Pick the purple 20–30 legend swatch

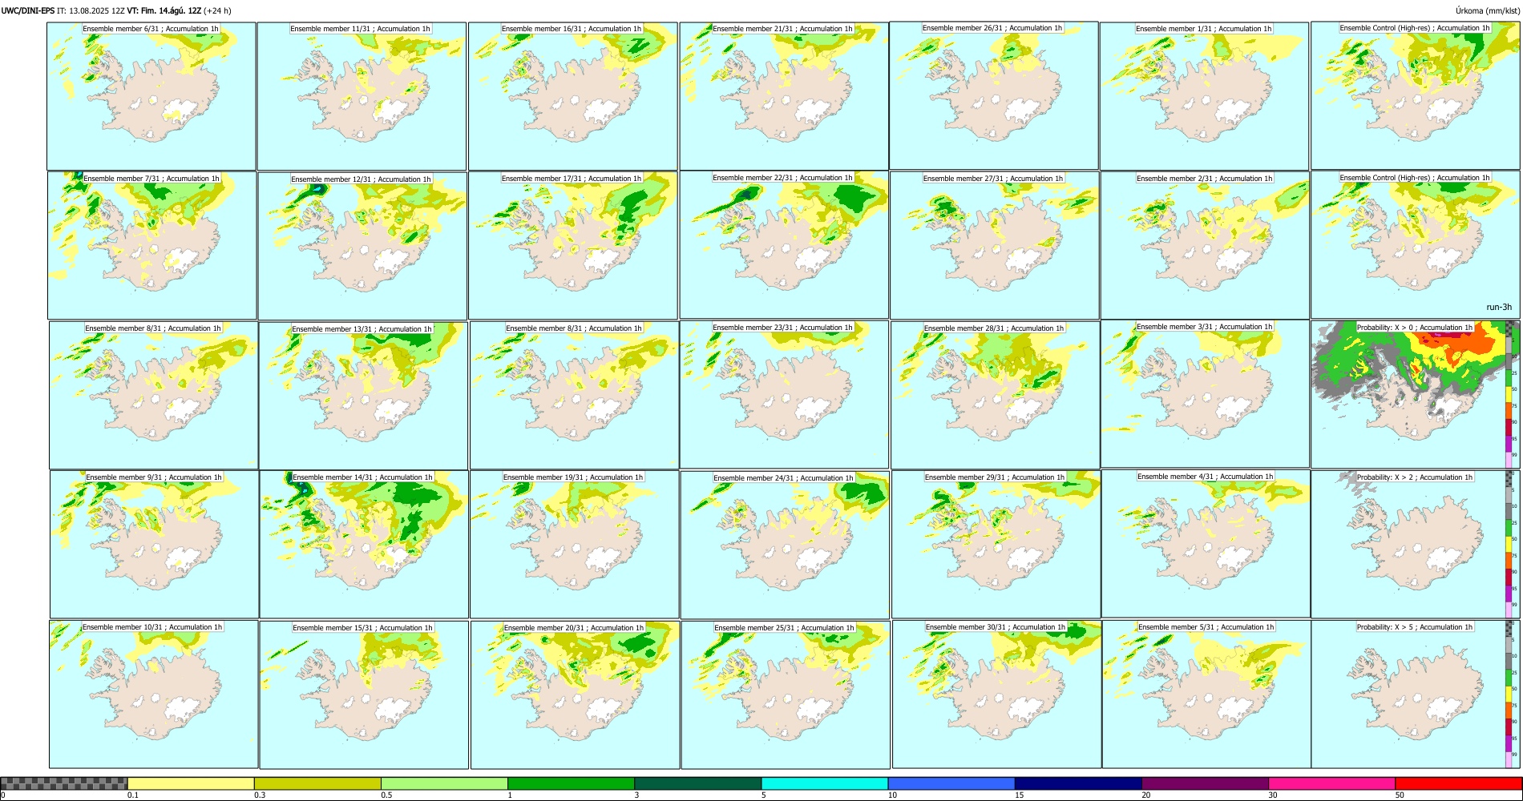click(x=1205, y=783)
